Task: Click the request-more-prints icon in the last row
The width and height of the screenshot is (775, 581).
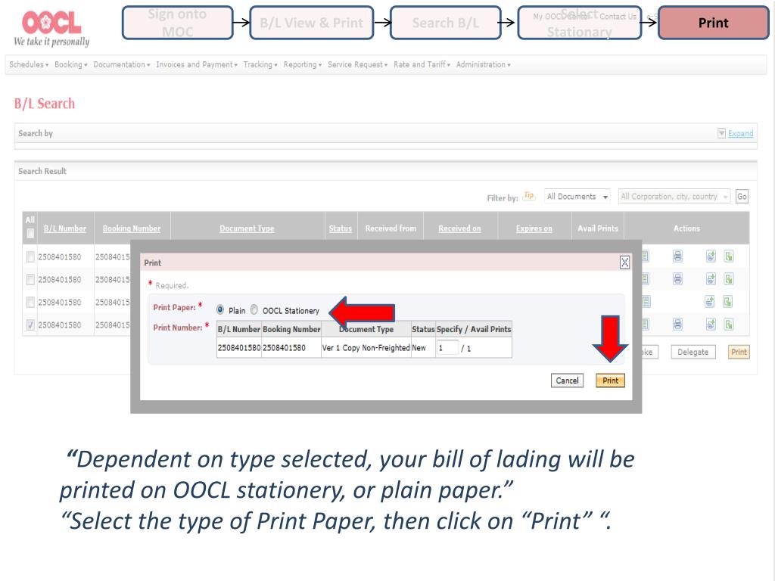Action: pos(710,324)
